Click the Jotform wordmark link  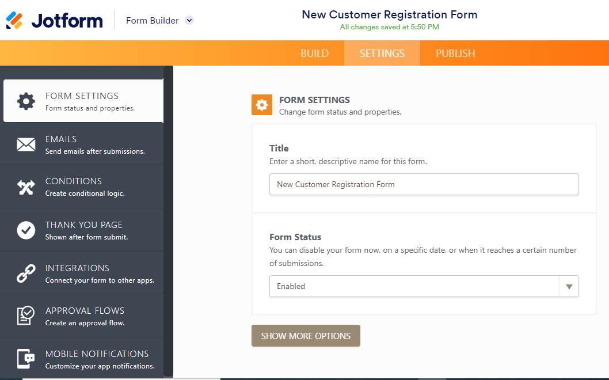click(x=67, y=21)
